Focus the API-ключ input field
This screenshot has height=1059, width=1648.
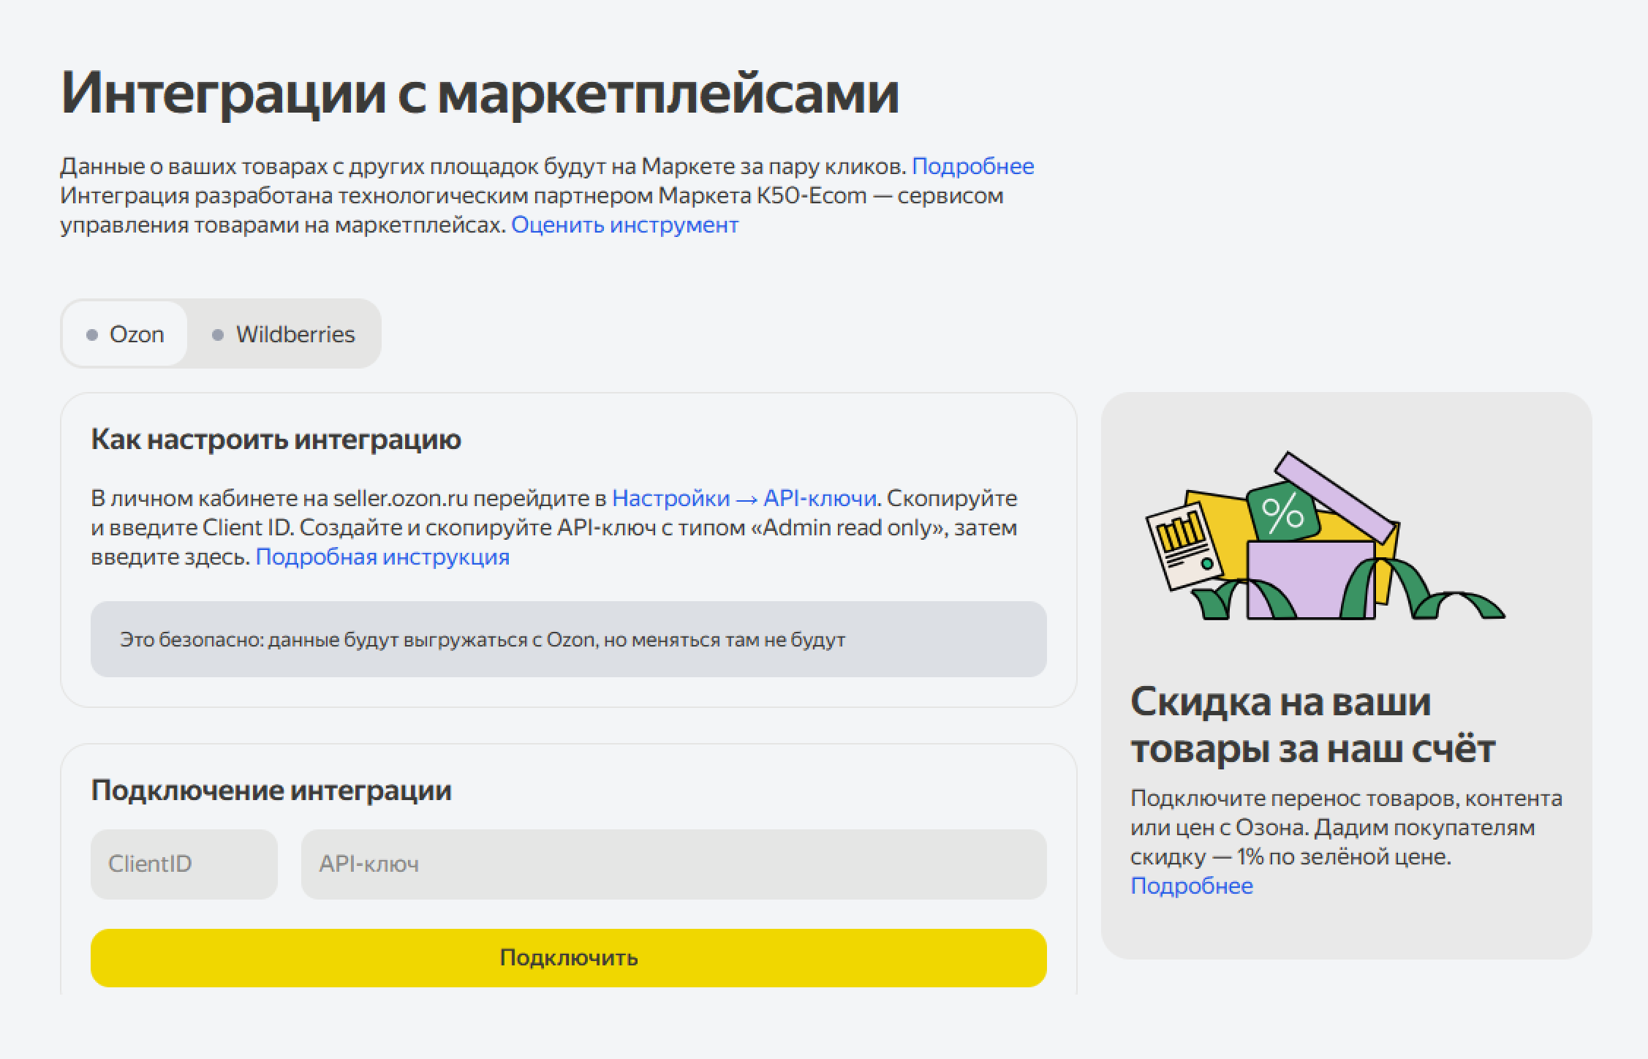[673, 864]
